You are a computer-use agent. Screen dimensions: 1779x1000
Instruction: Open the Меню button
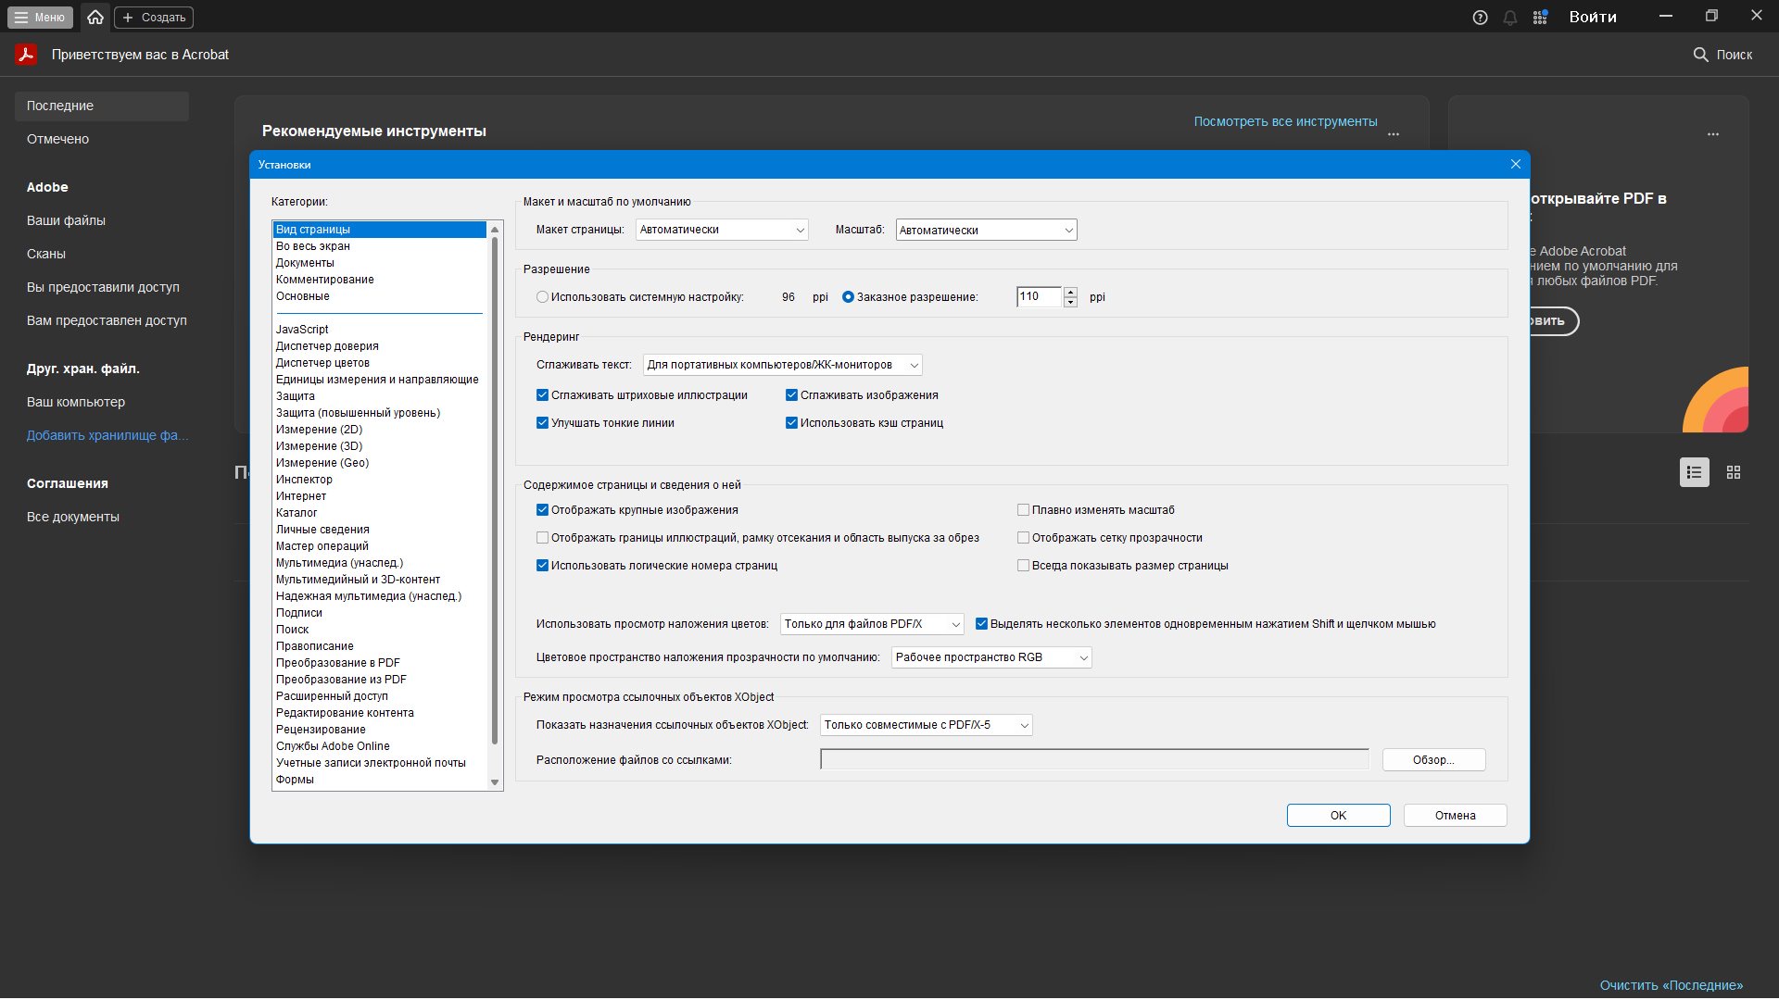click(39, 17)
